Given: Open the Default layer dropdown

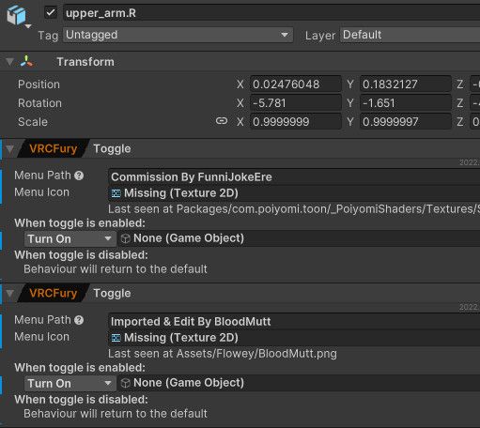Looking at the screenshot, I should [410, 35].
